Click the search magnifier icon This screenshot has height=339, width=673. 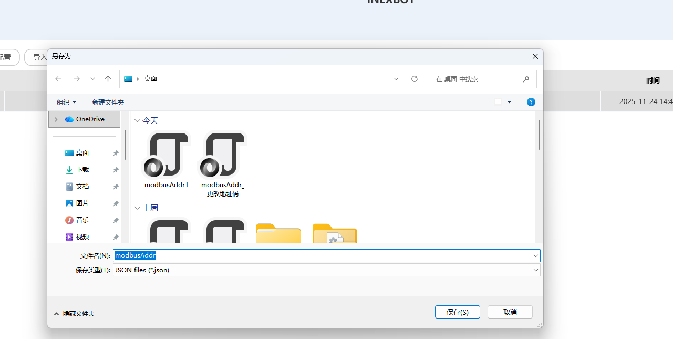[526, 79]
